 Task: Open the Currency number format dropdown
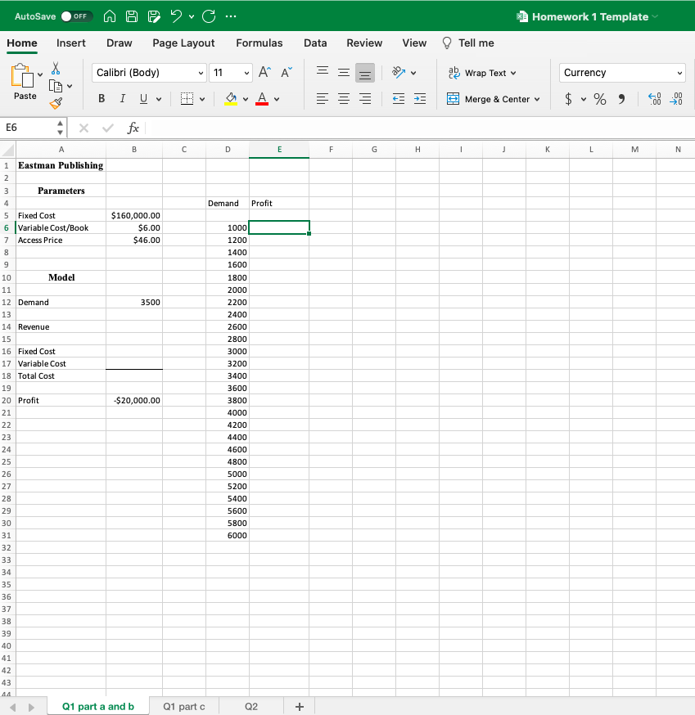click(682, 72)
